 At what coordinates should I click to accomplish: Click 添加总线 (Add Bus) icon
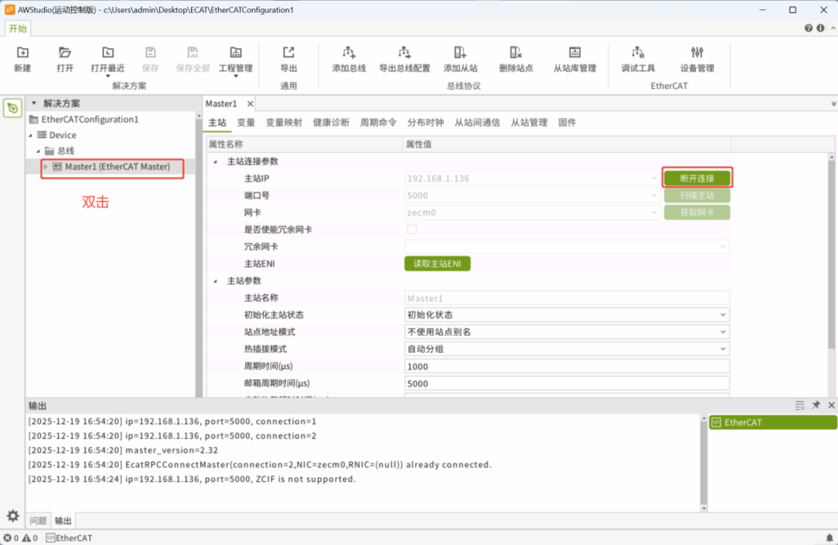(349, 53)
